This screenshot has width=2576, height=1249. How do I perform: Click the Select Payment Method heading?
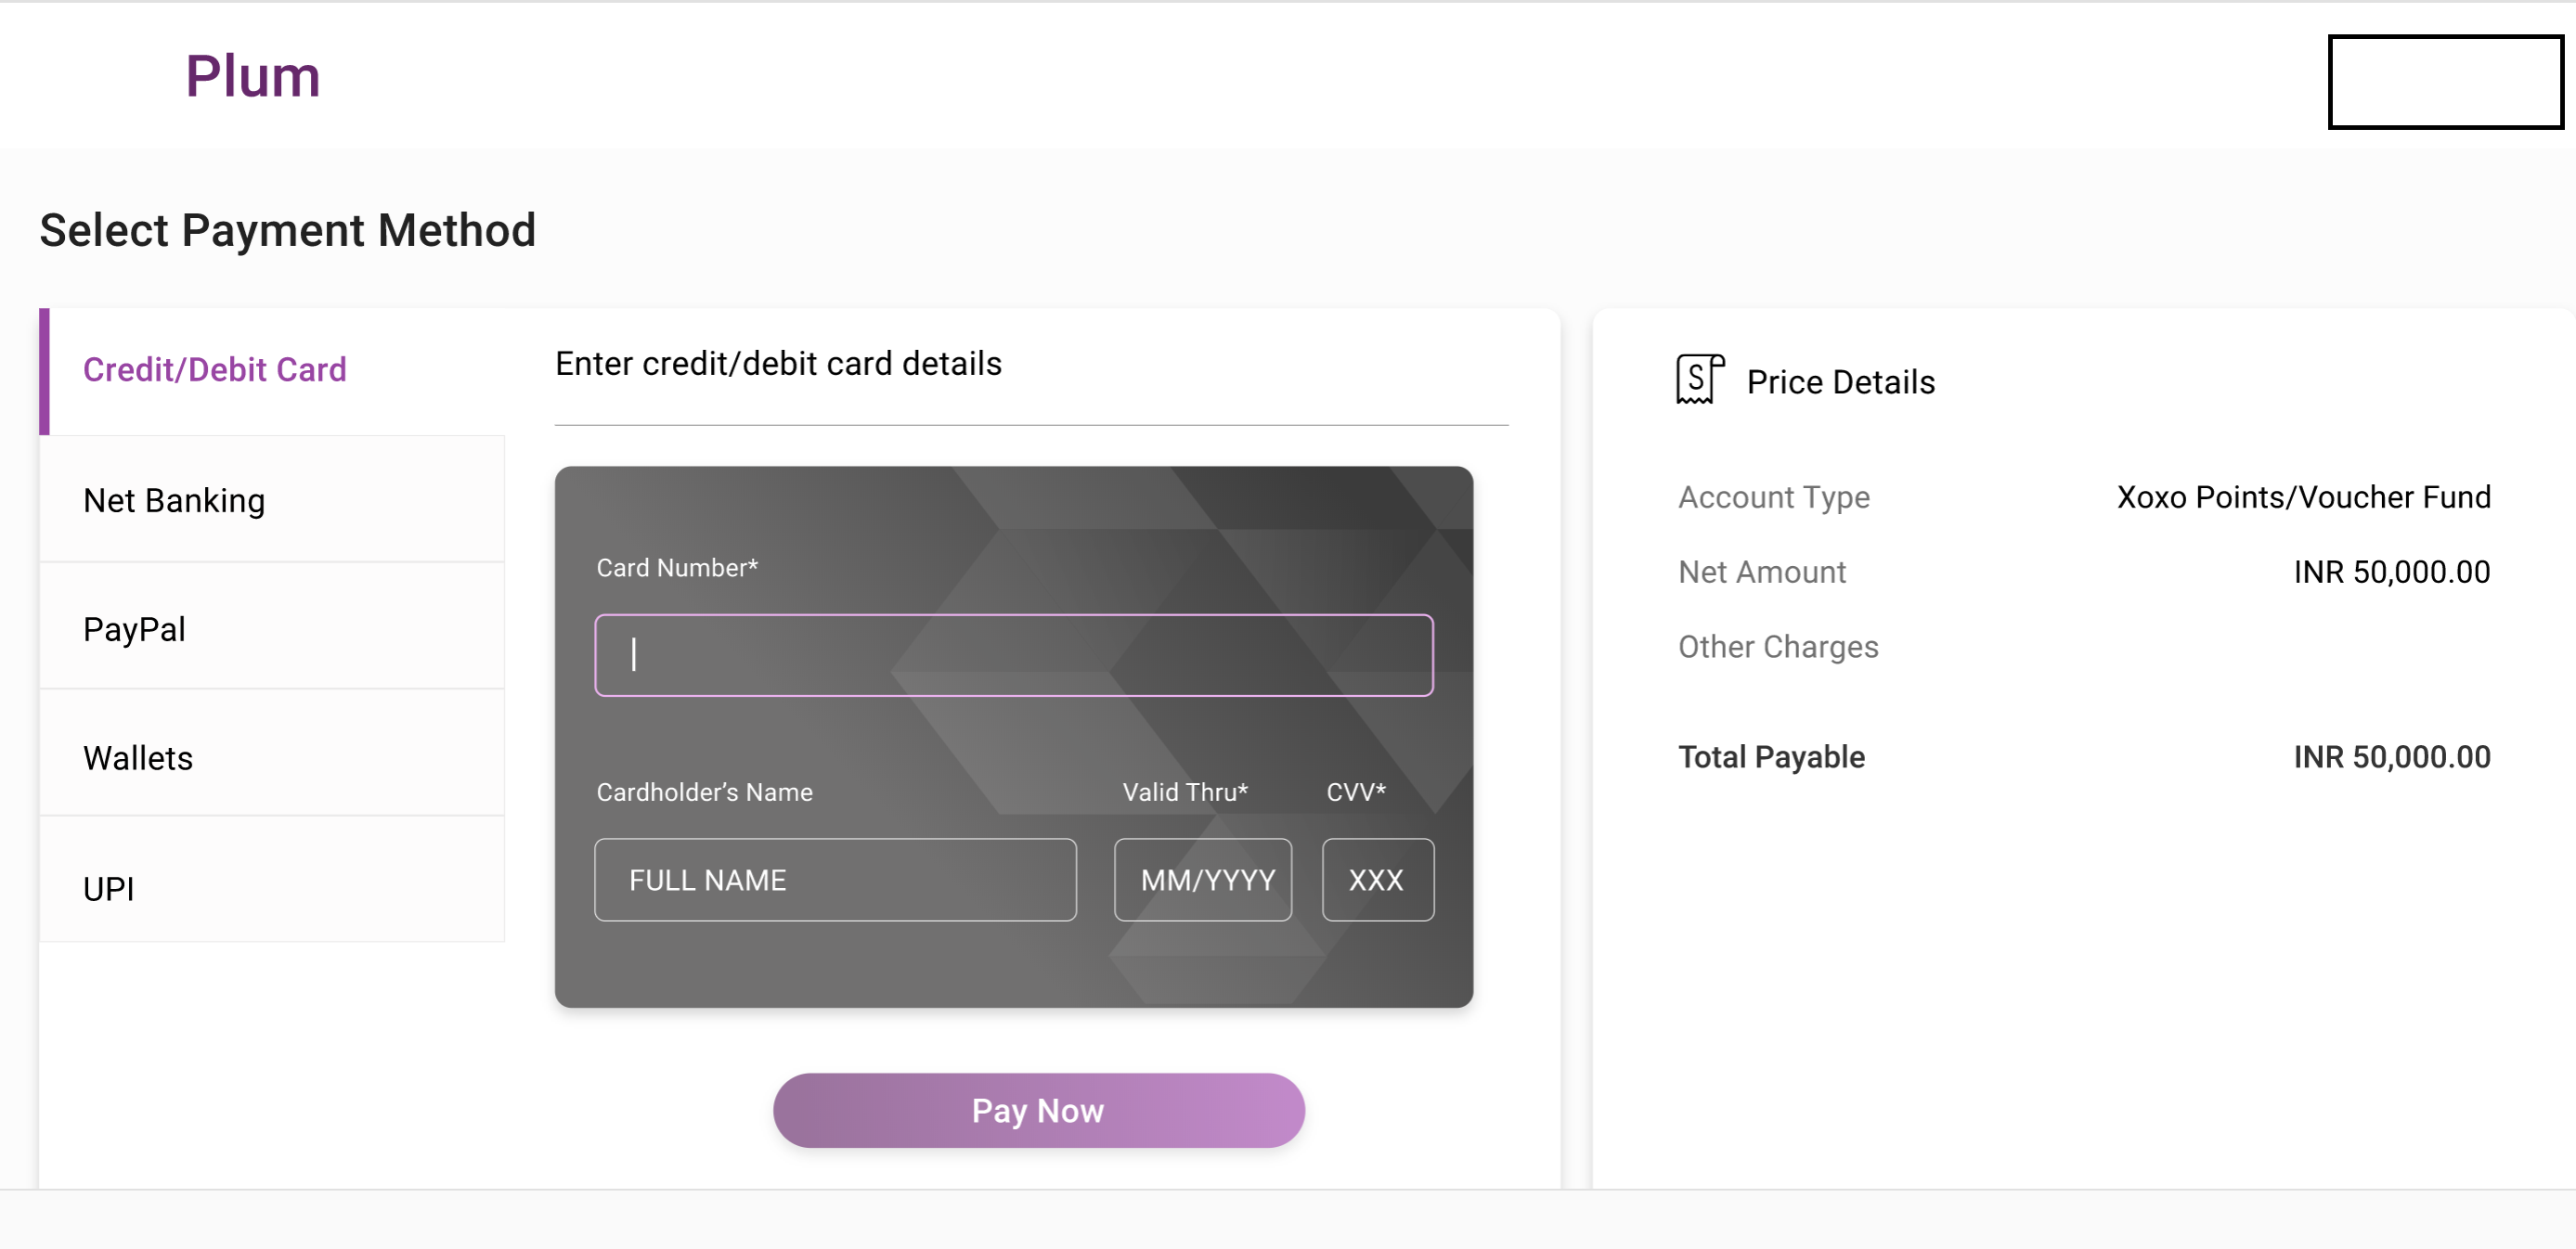[x=288, y=231]
